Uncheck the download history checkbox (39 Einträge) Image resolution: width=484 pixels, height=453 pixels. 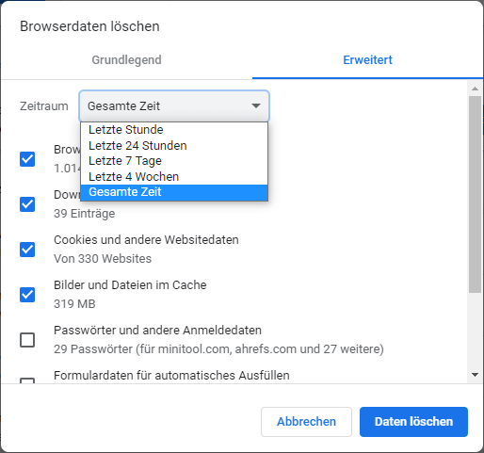click(27, 204)
